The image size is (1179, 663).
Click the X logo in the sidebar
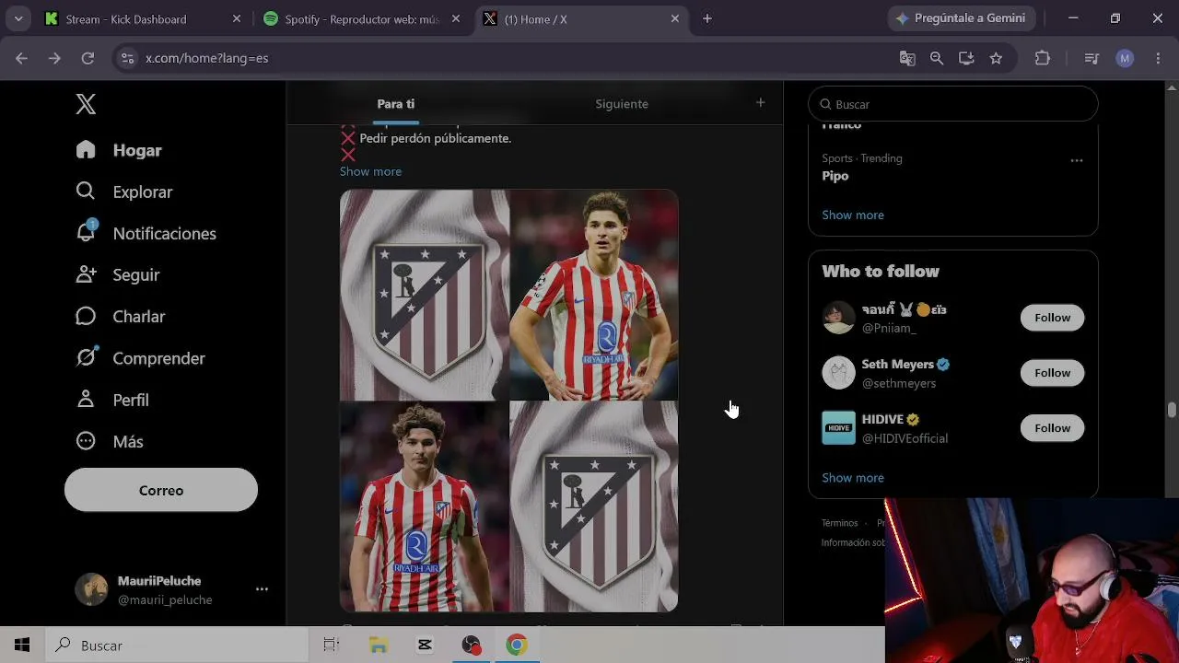pyautogui.click(x=86, y=104)
